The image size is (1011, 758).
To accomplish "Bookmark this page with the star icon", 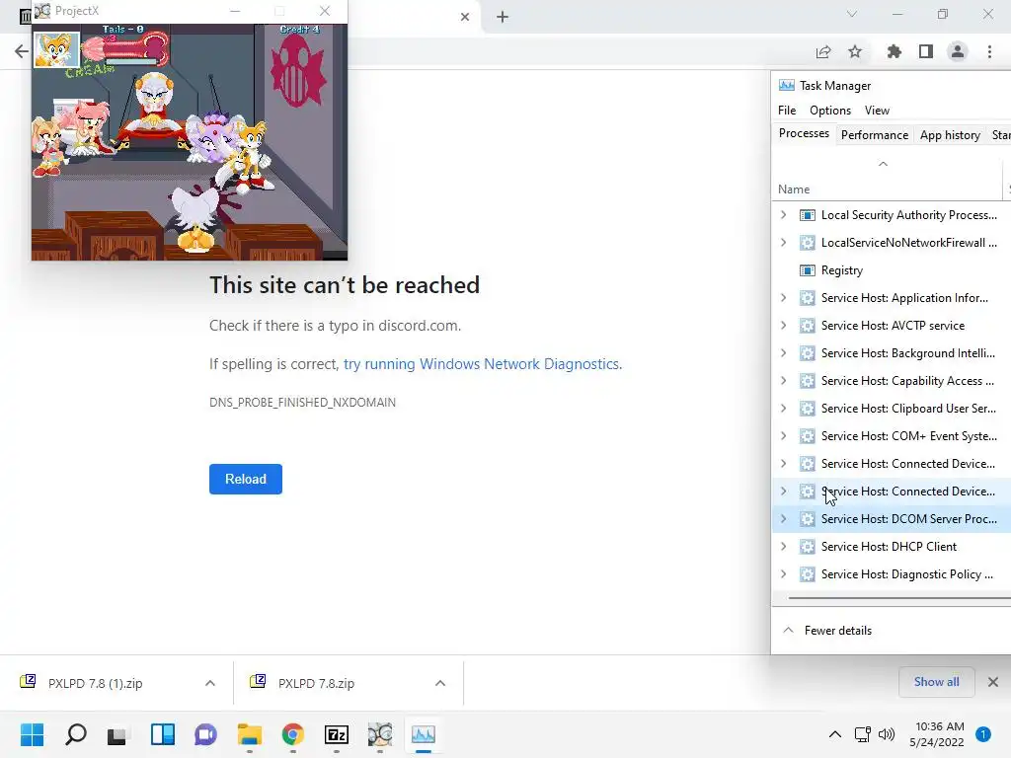I will (x=855, y=51).
